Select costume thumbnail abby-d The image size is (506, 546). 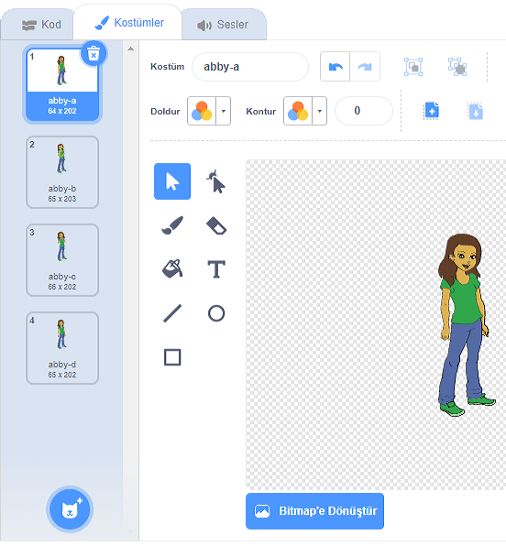(x=62, y=348)
